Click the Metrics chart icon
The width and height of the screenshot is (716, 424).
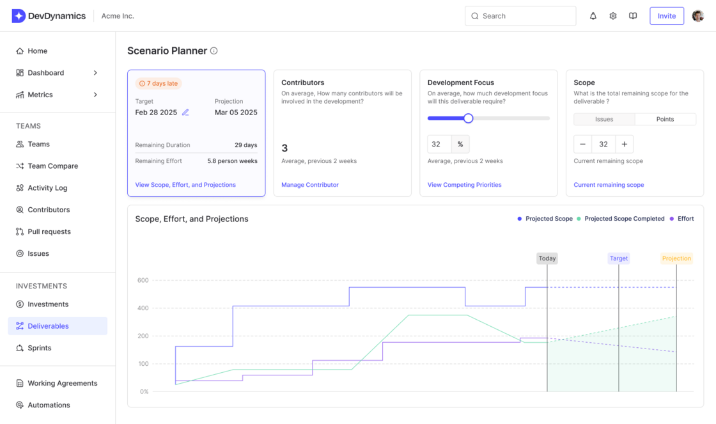coord(20,95)
